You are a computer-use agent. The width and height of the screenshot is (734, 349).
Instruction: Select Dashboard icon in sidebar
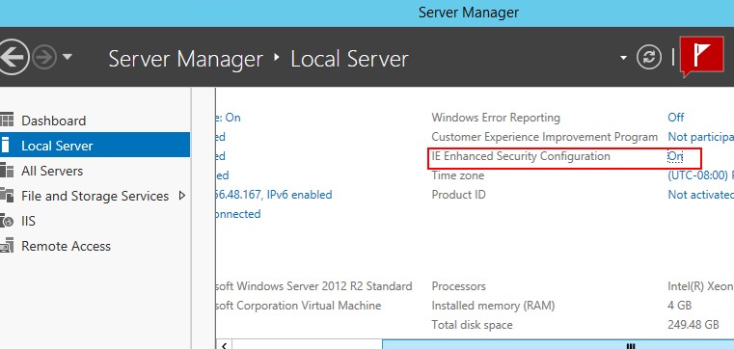(7, 121)
